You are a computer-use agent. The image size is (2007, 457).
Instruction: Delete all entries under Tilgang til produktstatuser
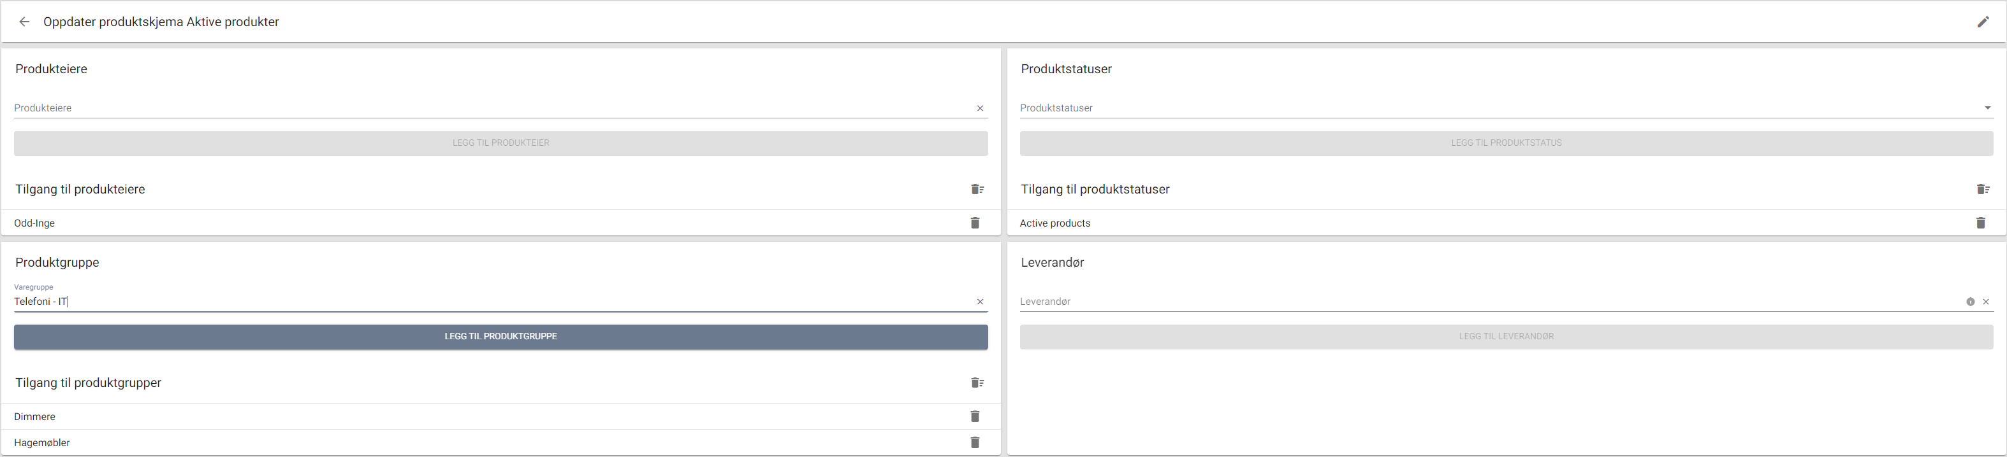point(1983,190)
